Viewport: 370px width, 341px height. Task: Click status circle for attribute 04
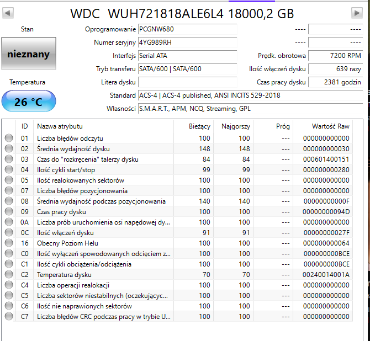pyautogui.click(x=9, y=169)
